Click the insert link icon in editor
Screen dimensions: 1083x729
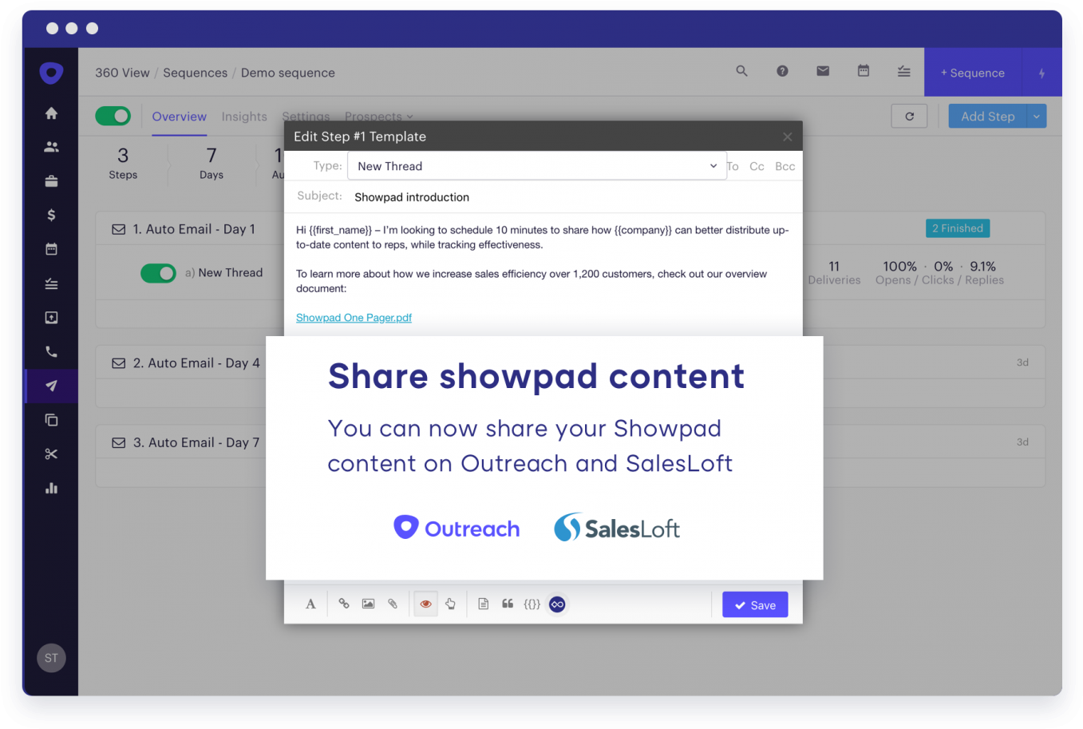coord(344,604)
